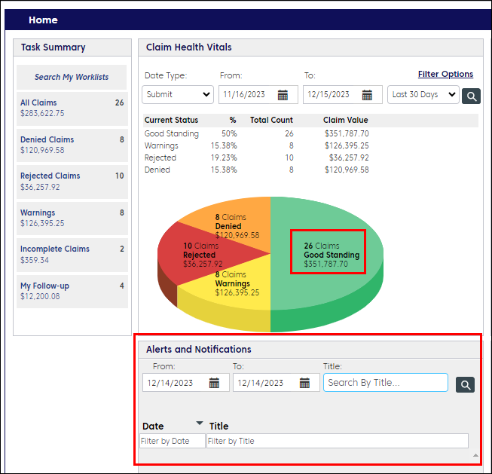
Task: Open the Filter Options link
Action: click(445, 74)
